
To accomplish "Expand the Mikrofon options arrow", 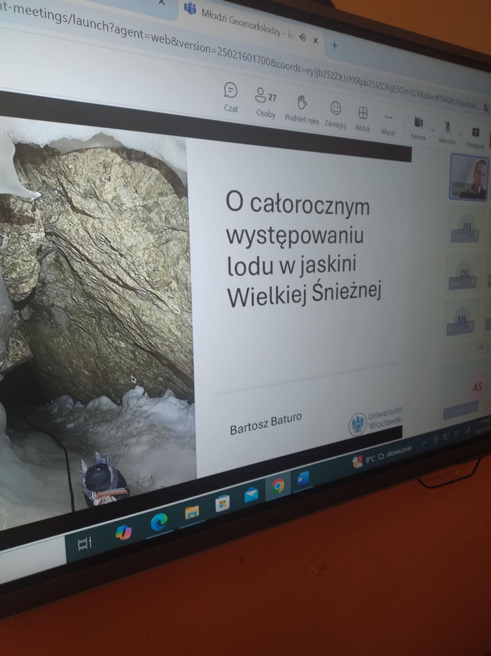I will [461, 134].
